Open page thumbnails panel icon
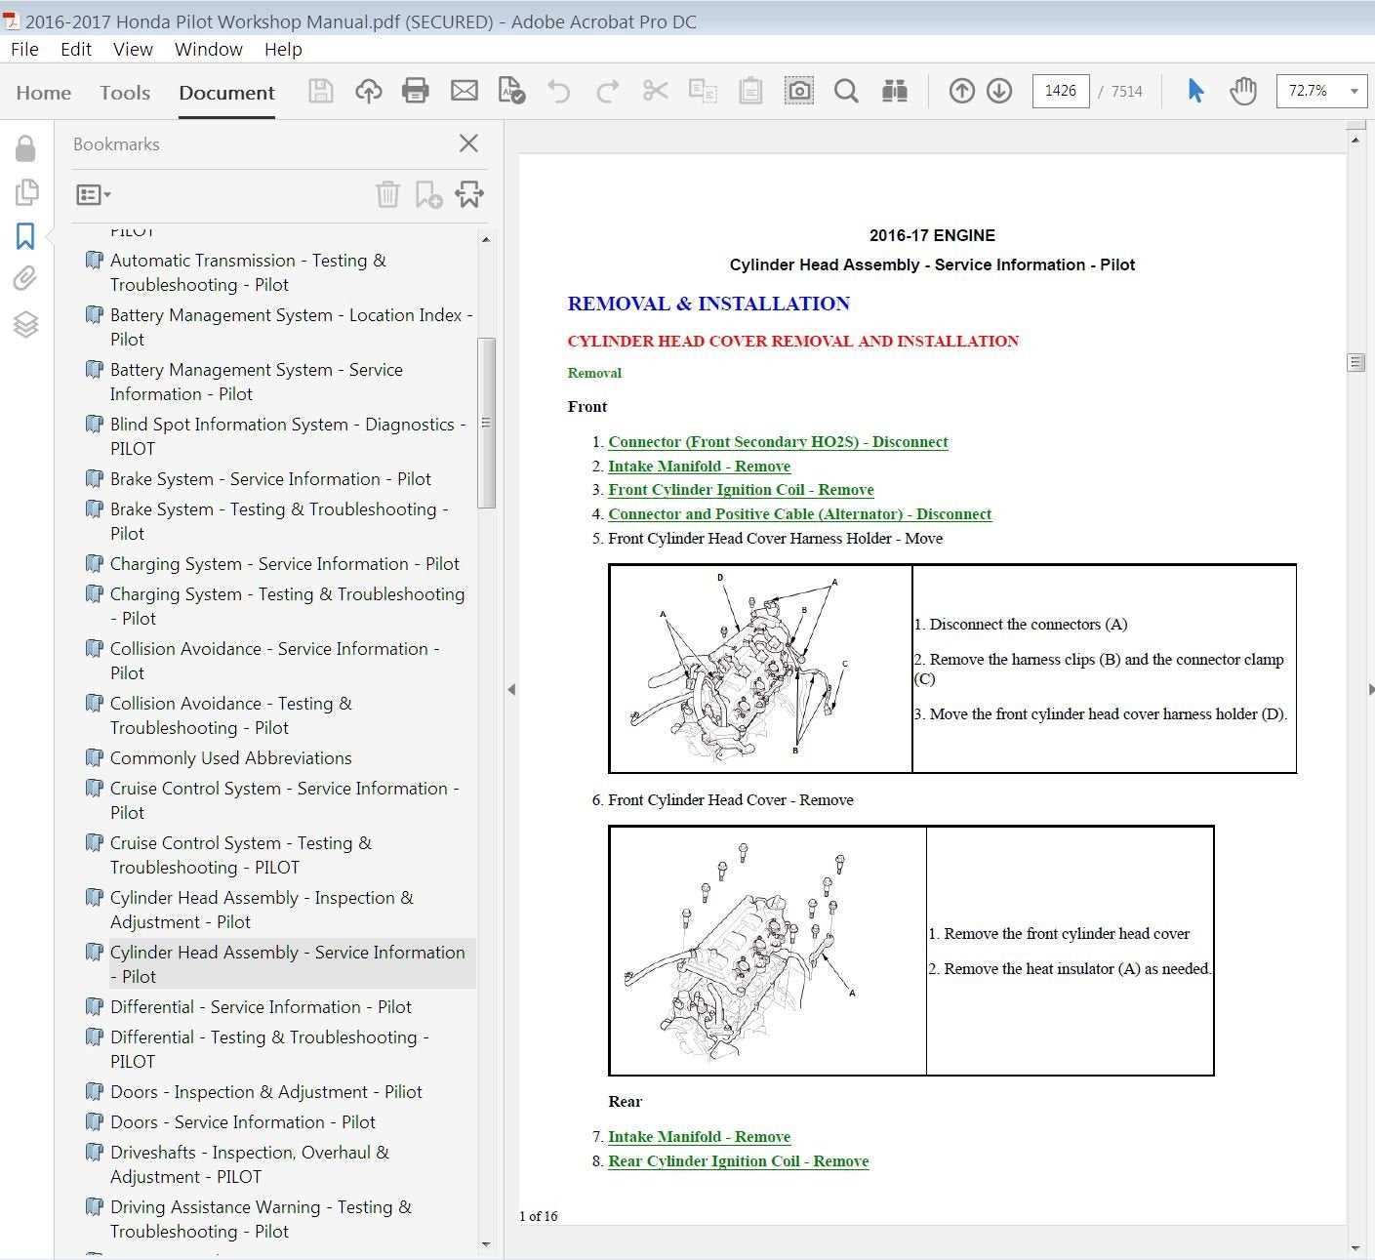This screenshot has width=1375, height=1260. (26, 191)
